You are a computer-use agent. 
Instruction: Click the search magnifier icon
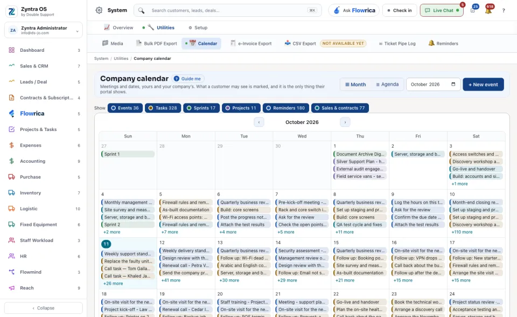(x=141, y=11)
